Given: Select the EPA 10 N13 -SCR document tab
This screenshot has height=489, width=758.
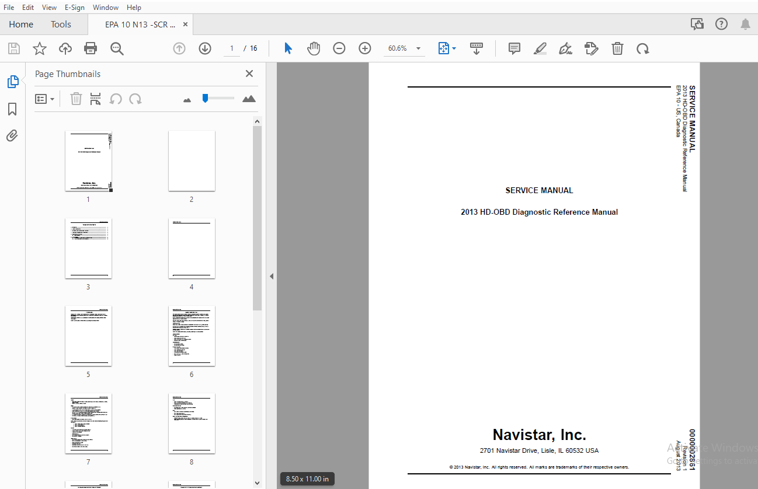Looking at the screenshot, I should pos(140,25).
